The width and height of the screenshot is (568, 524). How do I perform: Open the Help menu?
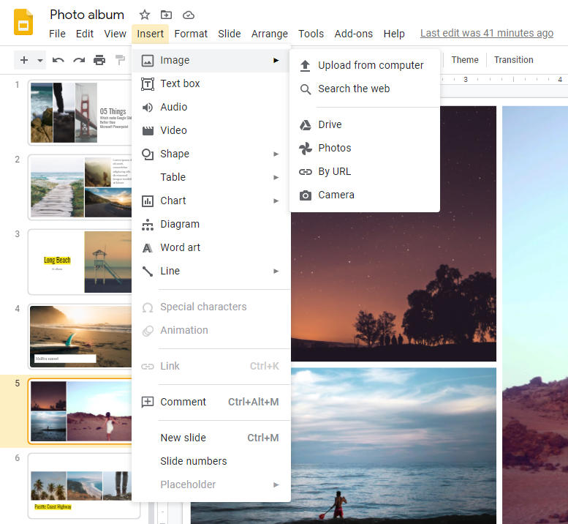point(394,34)
